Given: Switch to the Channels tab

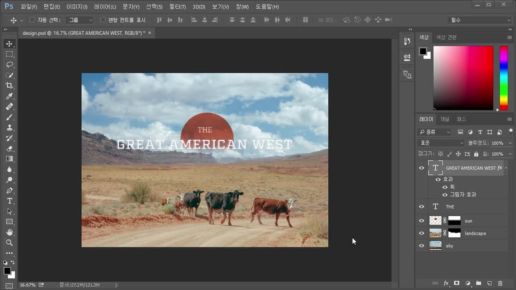Looking at the screenshot, I should coord(445,119).
